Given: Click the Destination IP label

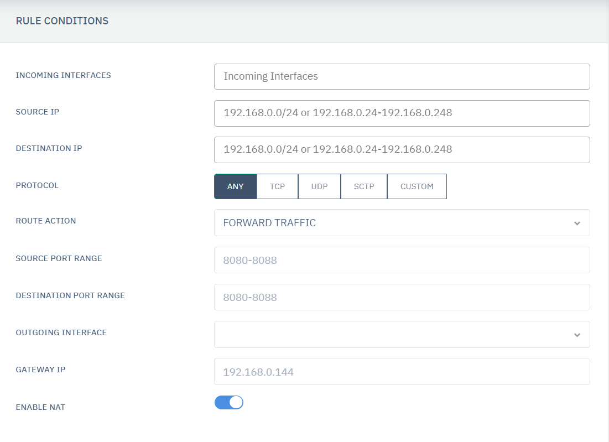Looking at the screenshot, I should (x=49, y=148).
